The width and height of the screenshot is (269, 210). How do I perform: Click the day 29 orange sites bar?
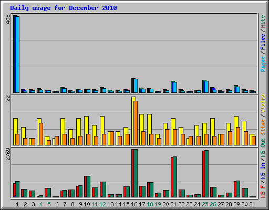[238, 136]
